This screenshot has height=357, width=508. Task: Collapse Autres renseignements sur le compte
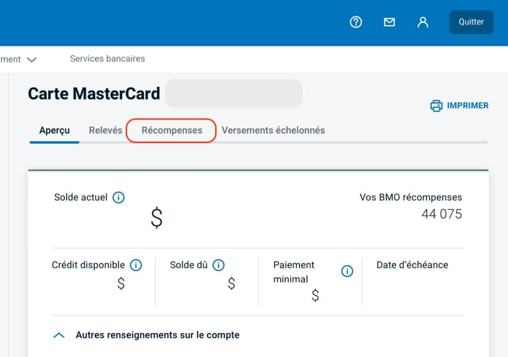click(x=59, y=335)
